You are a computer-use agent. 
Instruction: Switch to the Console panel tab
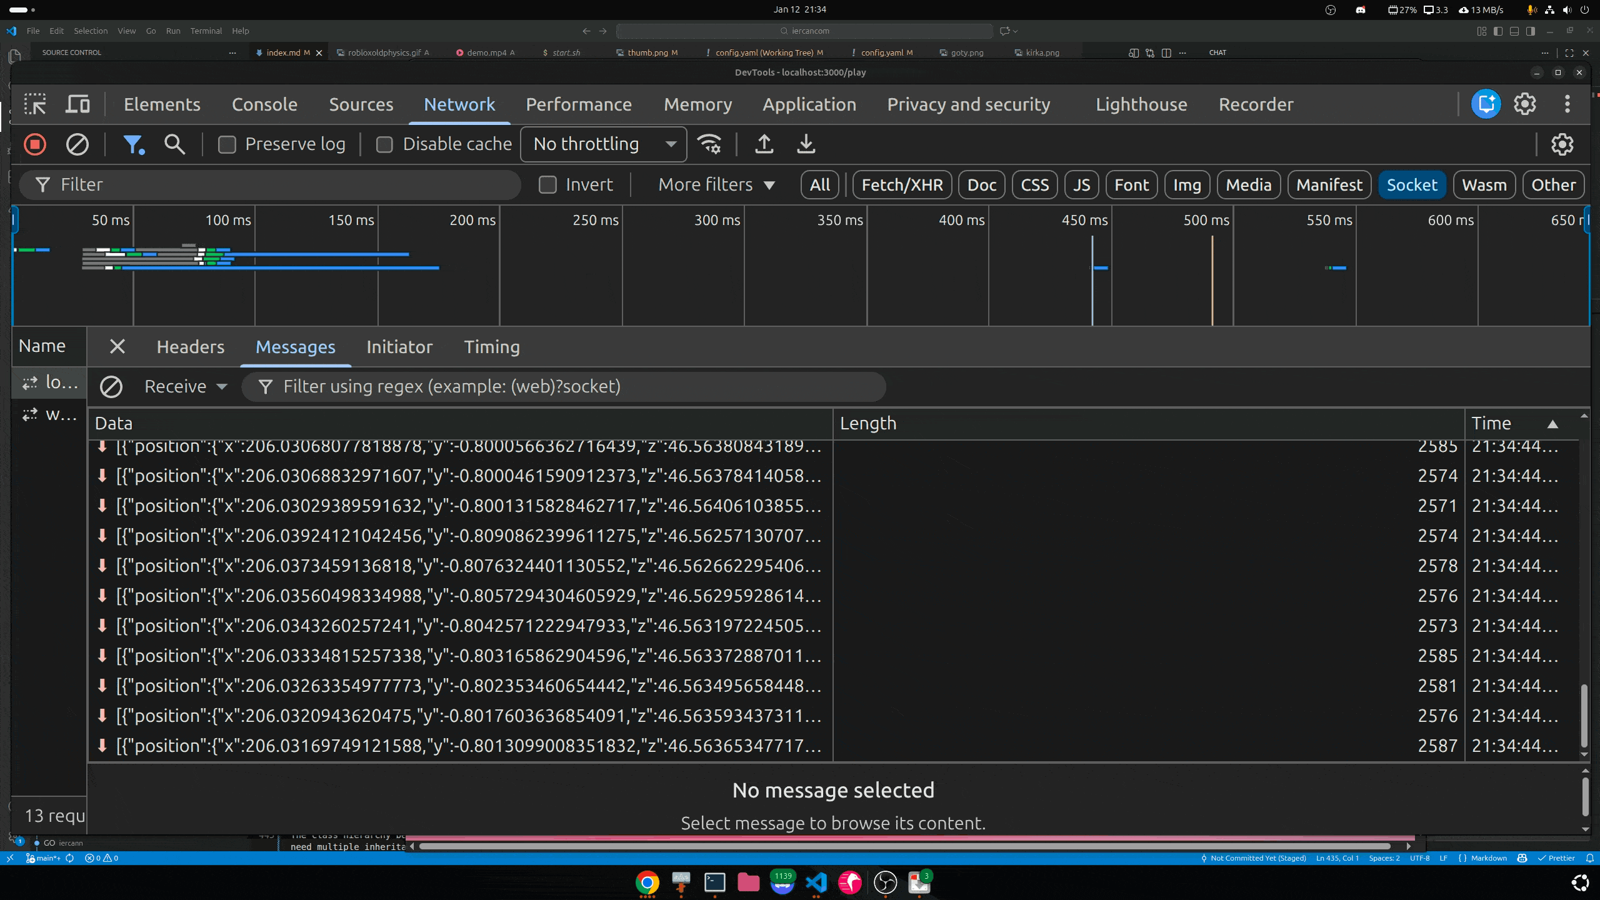[x=264, y=104]
